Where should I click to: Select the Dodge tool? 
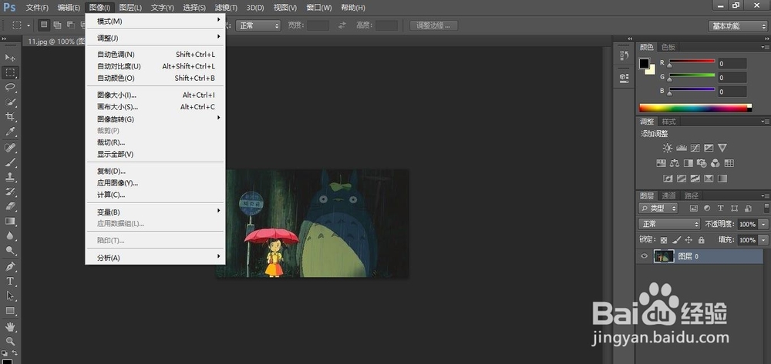click(10, 250)
